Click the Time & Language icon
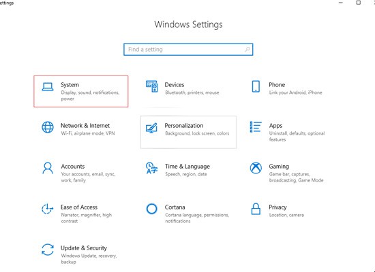 (x=151, y=168)
